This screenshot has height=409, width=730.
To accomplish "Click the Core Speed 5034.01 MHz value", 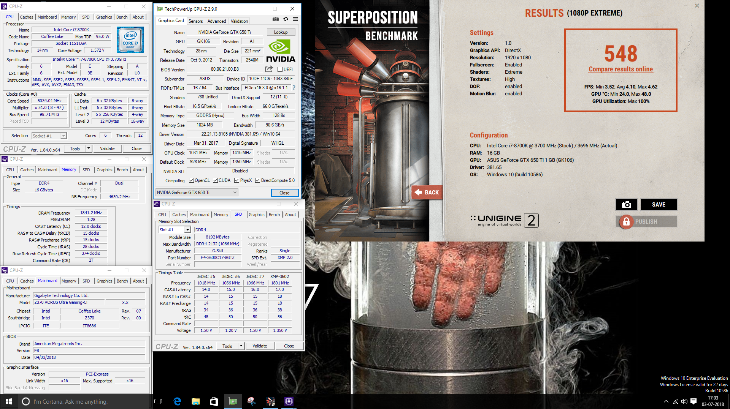I will (49, 101).
